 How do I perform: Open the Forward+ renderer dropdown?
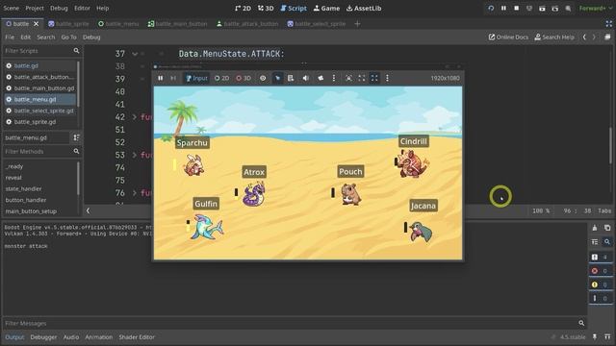tap(595, 8)
